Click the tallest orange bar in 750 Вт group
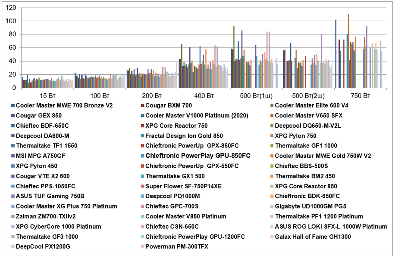This screenshot has height=258, width=395. point(349,51)
